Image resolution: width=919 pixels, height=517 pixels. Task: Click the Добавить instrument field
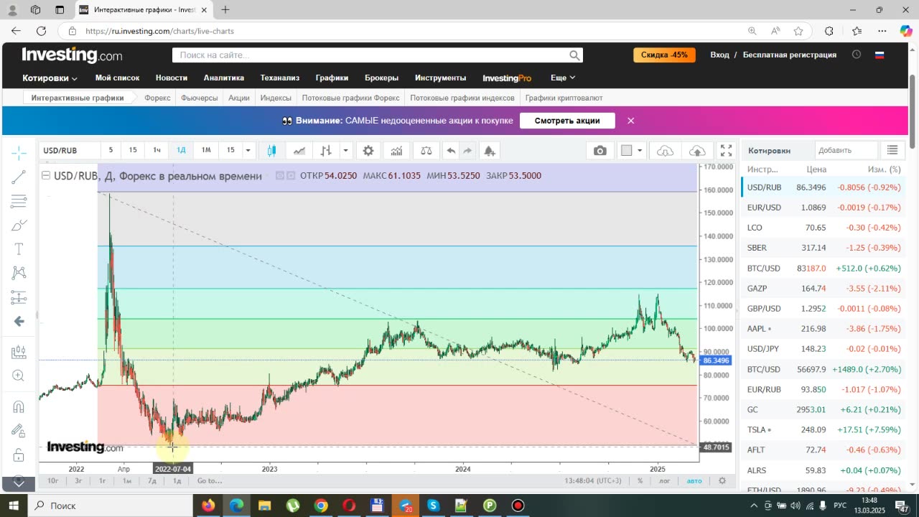(x=846, y=150)
